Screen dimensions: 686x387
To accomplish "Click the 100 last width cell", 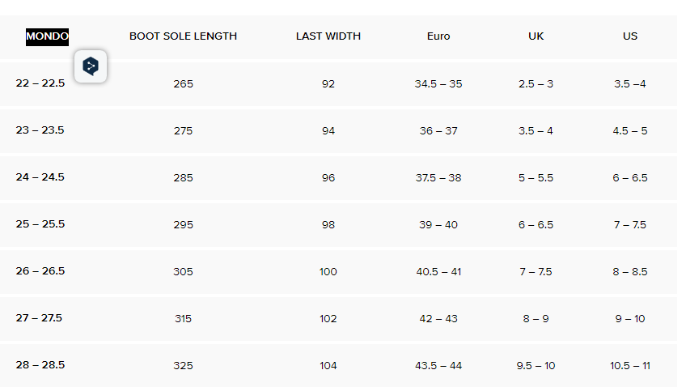I will 328,272.
